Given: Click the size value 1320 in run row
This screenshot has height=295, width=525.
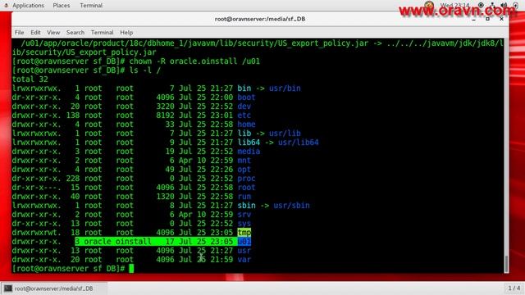Looking at the screenshot, I should pos(165,197).
